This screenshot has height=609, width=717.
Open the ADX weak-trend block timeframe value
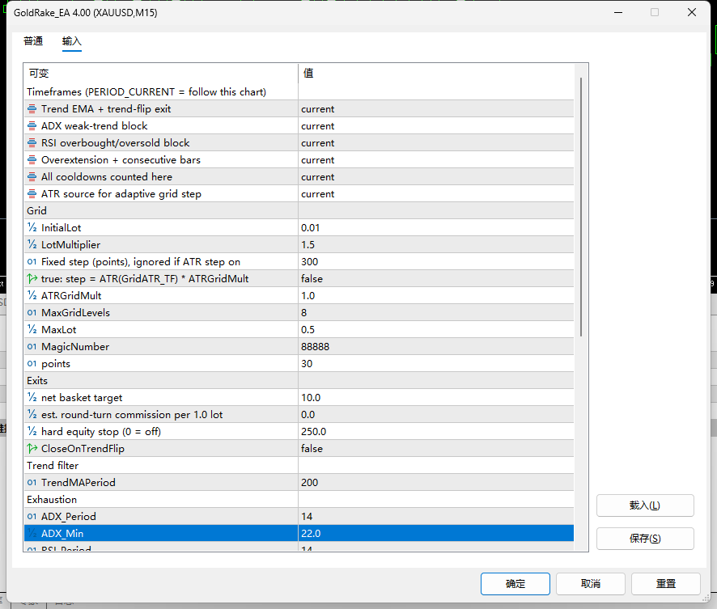pyautogui.click(x=435, y=126)
